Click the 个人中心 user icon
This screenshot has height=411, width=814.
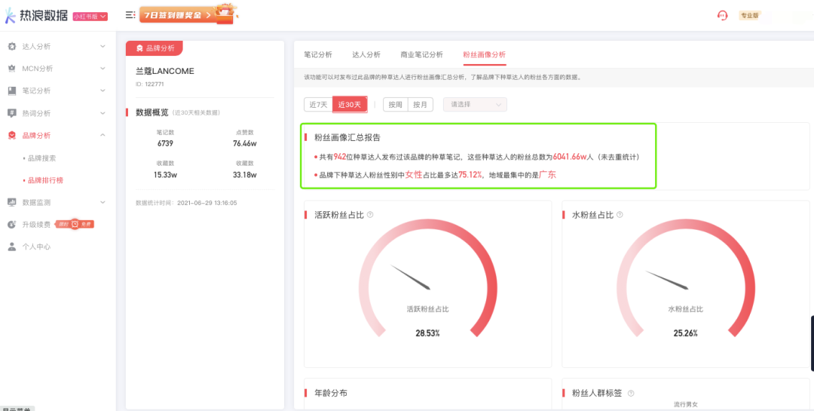[x=12, y=247]
